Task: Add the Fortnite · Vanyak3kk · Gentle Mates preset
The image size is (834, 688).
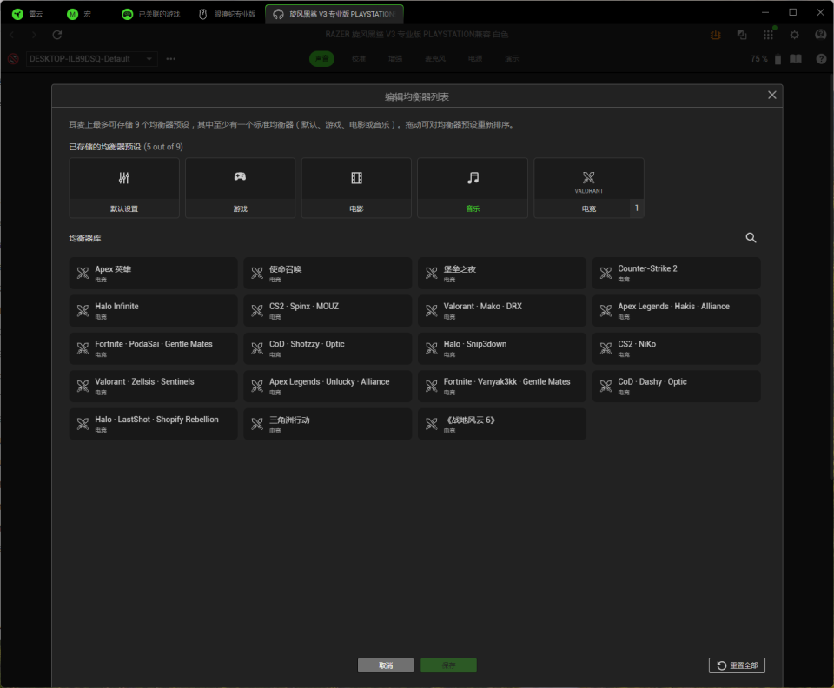Action: (502, 386)
